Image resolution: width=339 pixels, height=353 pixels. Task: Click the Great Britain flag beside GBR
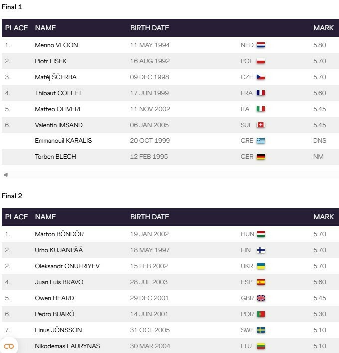pyautogui.click(x=260, y=298)
